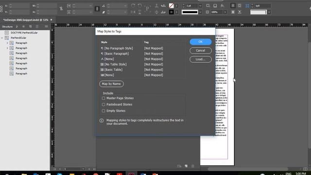311x175 pixels.
Task: Enable Pasteboard Stories checkbox
Action: 104,105
